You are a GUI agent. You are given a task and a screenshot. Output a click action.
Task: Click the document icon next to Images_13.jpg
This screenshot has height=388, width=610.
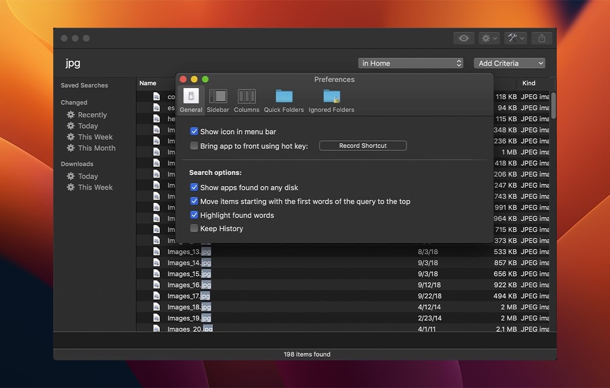coord(156,251)
